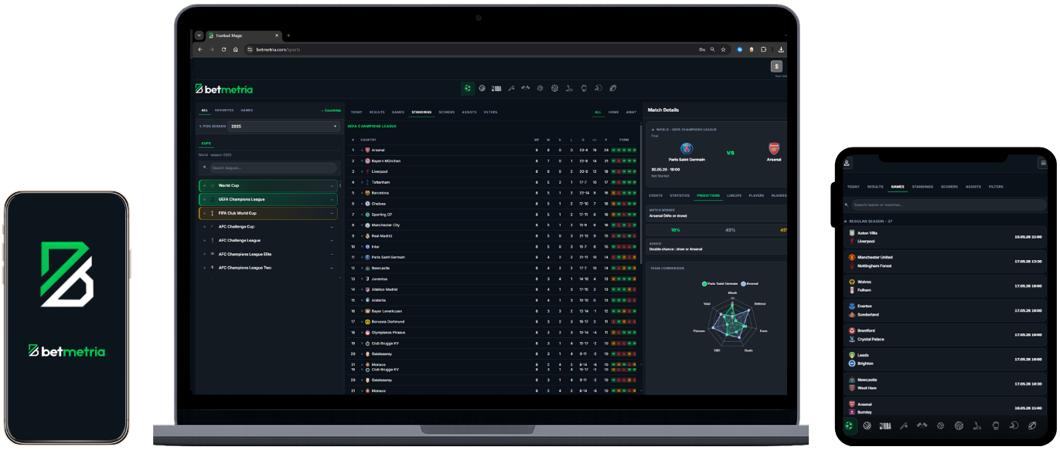Viewport: 1060px width, 450px height.
Task: Select the Home standings filter tab
Action: click(614, 112)
